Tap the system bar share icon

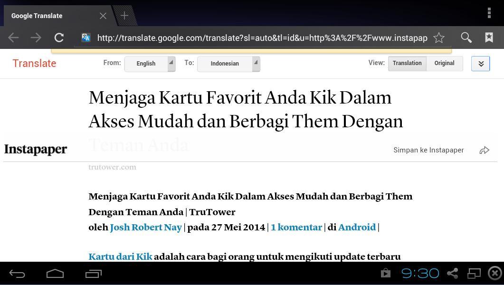click(453, 273)
